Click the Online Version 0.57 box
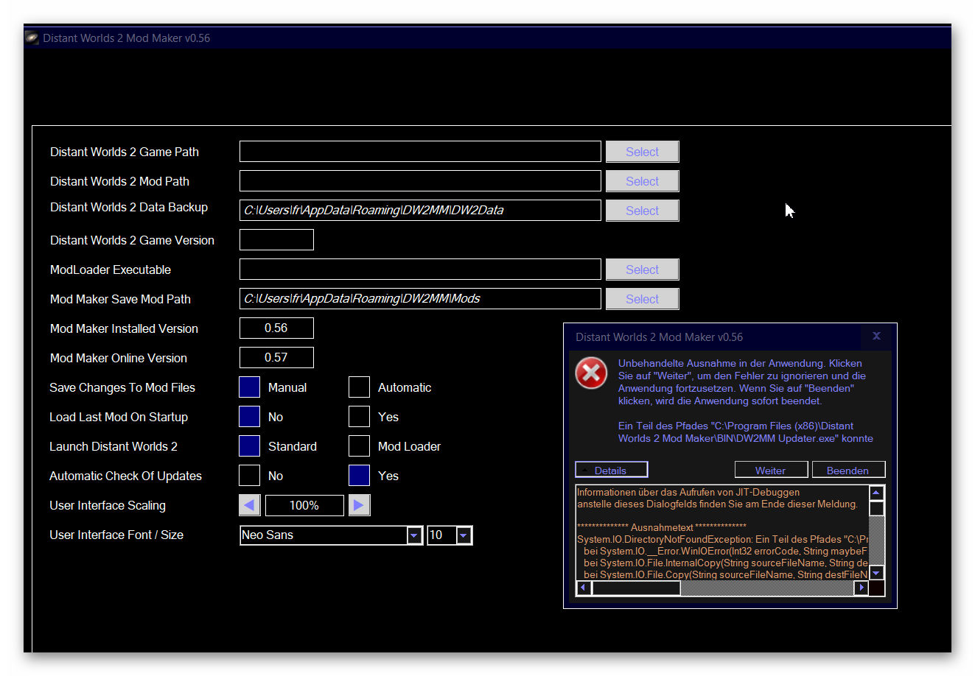 pyautogui.click(x=276, y=358)
